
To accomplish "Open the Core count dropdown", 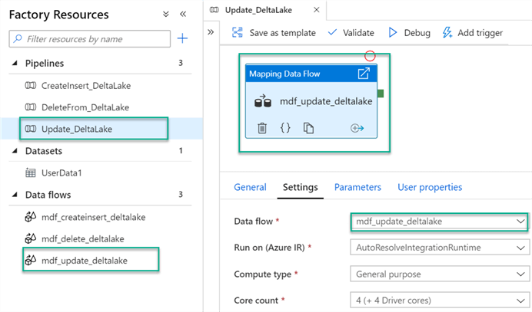I will (440, 299).
